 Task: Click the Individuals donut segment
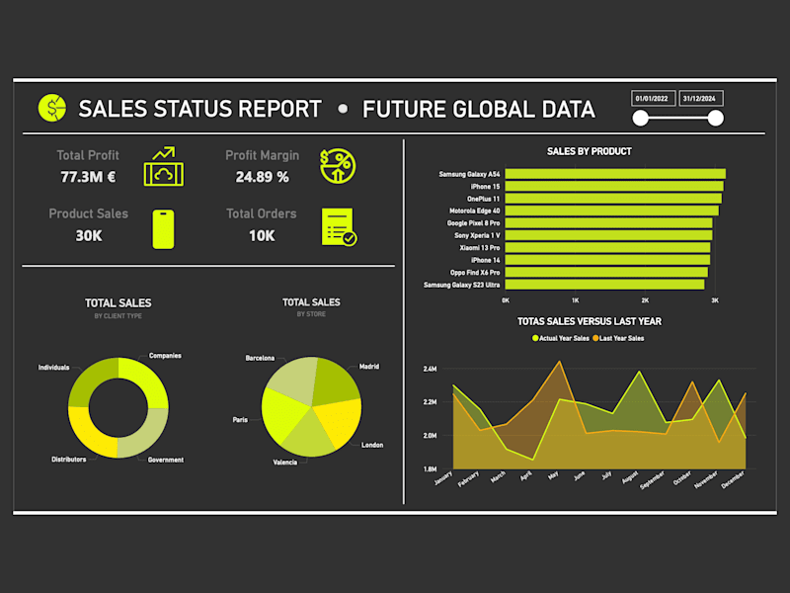point(90,379)
